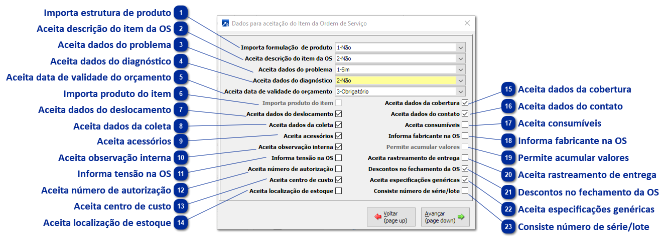This screenshot has width=667, height=241.
Task: Click the Avançar (page down) button
Action: click(445, 217)
